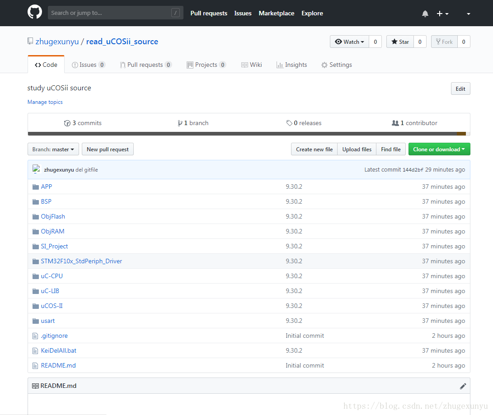This screenshot has width=493, height=415.
Task: Open Pull requests in top navigation
Action: click(x=209, y=13)
